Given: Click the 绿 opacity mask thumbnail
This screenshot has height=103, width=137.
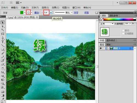Looking at the screenshot, I should (105, 32).
